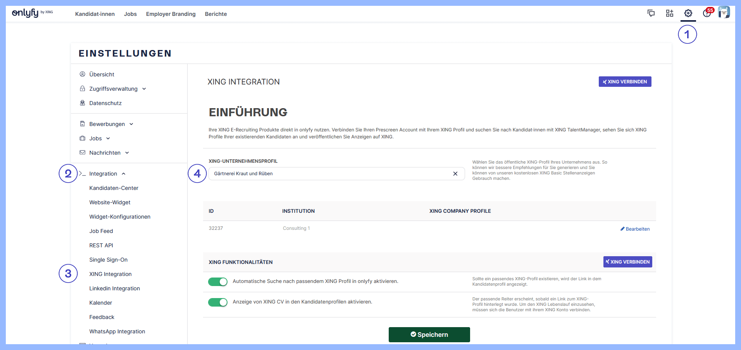Open the notifications icon with badge 55

tap(707, 13)
